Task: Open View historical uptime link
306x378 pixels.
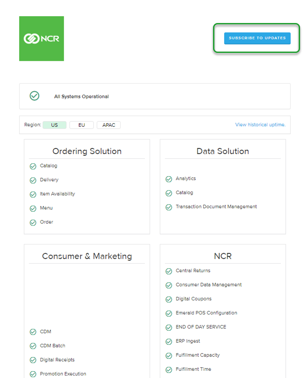Action: tap(260, 124)
